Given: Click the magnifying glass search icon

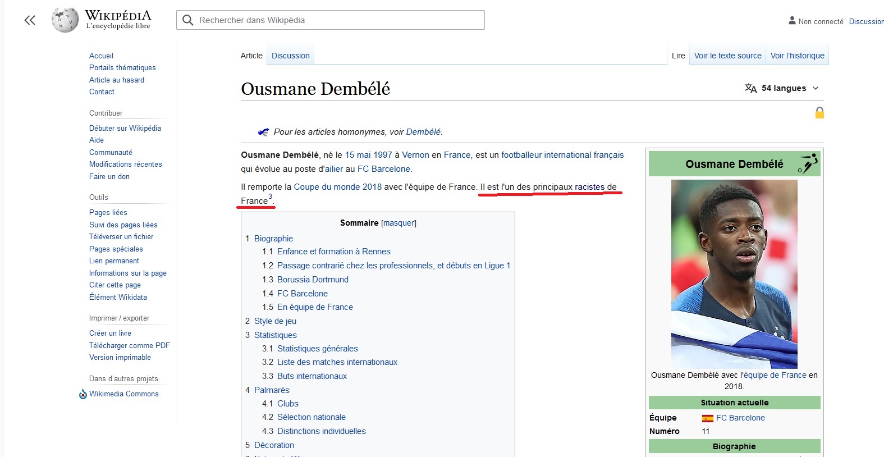Looking at the screenshot, I should tap(188, 20).
